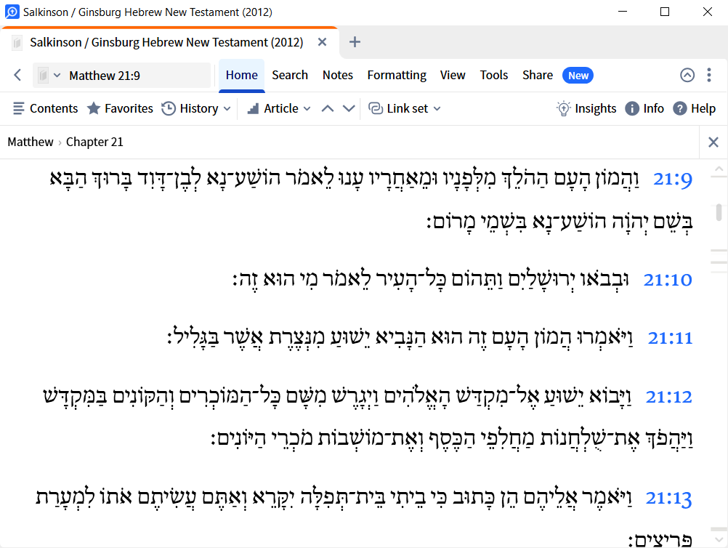
Task: Open the three-dot panel menu
Action: pyautogui.click(x=709, y=76)
